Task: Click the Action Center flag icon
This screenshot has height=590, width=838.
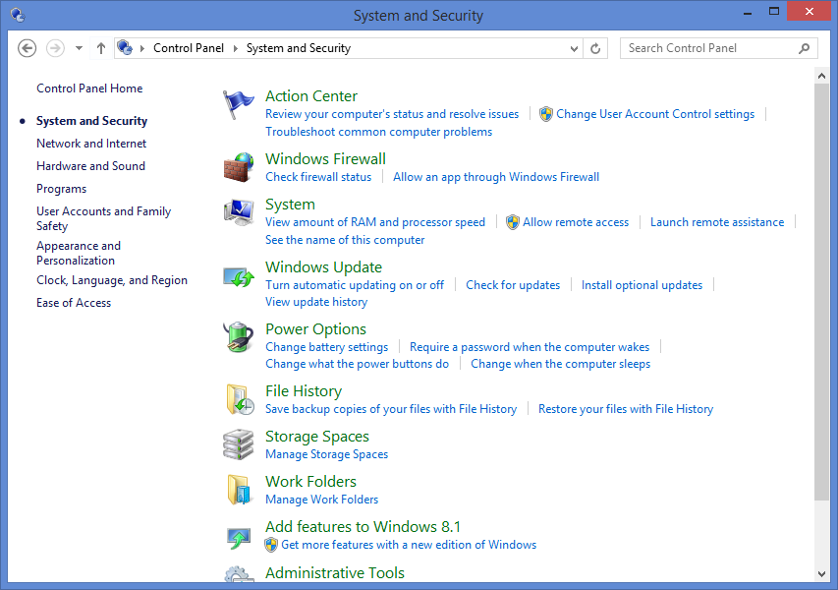Action: click(237, 101)
